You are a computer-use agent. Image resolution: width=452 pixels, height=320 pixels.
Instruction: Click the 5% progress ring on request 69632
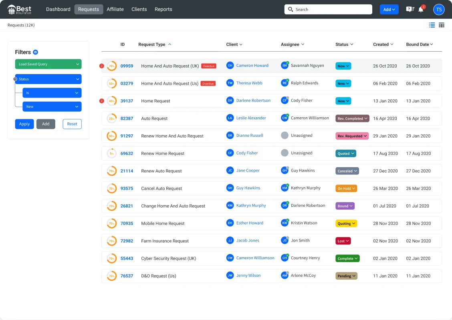pyautogui.click(x=112, y=153)
